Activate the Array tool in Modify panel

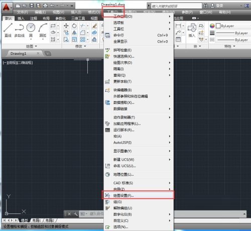click(83, 39)
